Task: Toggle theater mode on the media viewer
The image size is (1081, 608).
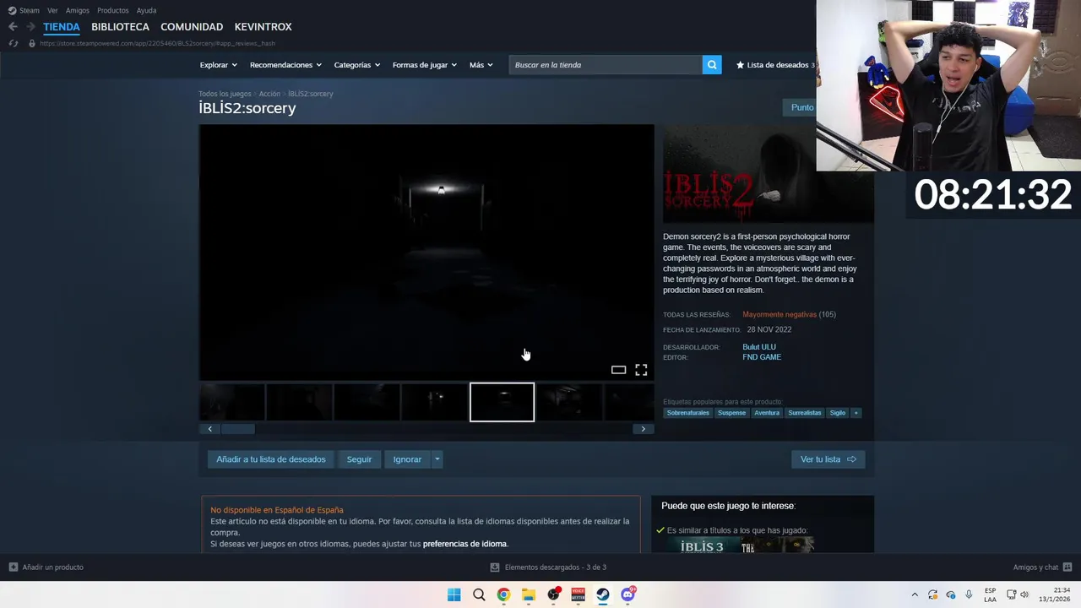Action: coord(618,370)
